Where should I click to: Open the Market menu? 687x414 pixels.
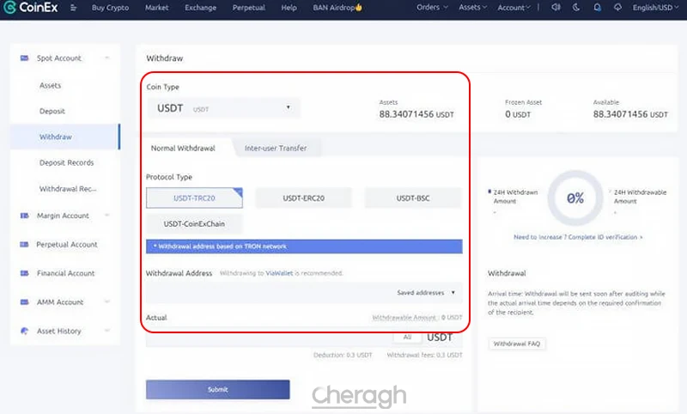[156, 8]
